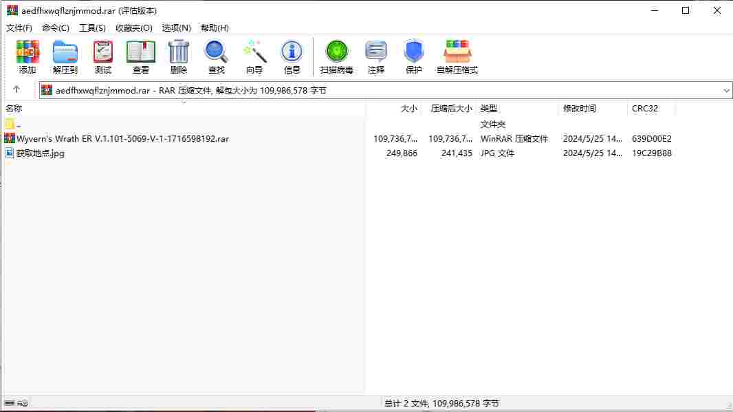Click the drive icon in status bar
This screenshot has width=733, height=412.
click(x=10, y=403)
